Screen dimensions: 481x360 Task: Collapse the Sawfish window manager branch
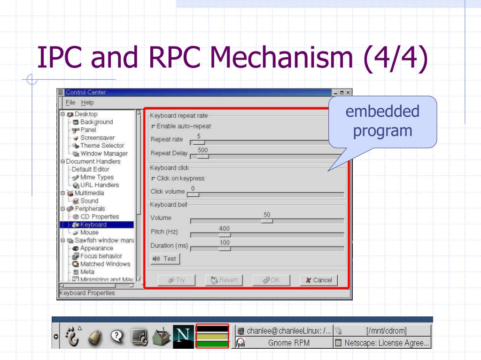(63, 240)
